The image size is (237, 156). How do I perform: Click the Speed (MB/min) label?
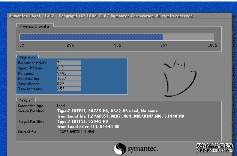pos(31,68)
